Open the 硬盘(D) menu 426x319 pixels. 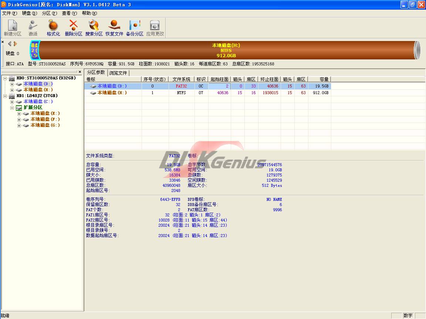pyautogui.click(x=29, y=13)
